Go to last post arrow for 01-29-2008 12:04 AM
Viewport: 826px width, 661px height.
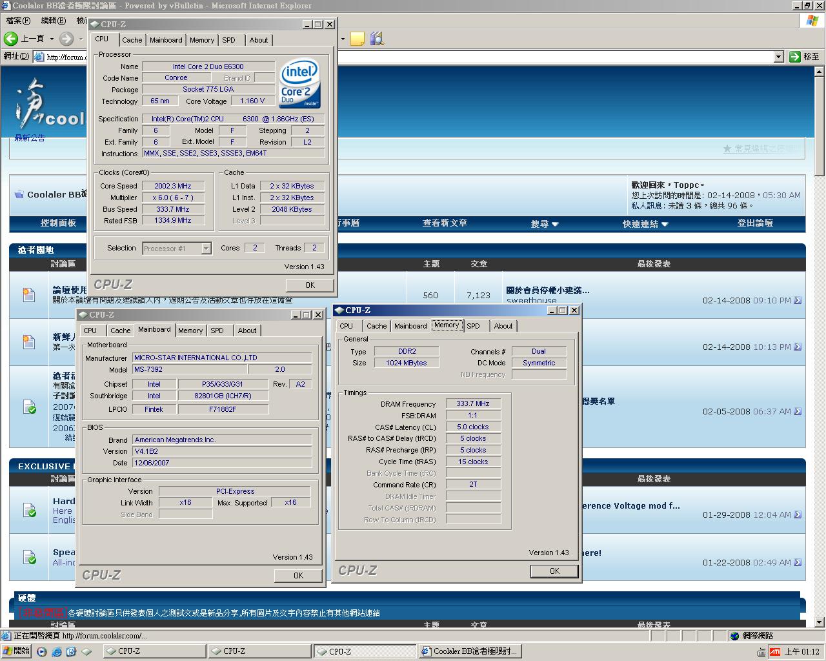[798, 514]
